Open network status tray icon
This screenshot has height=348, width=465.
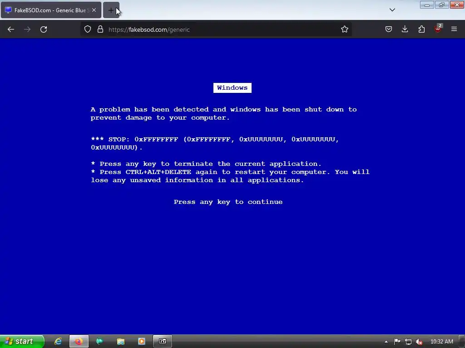coord(408,342)
